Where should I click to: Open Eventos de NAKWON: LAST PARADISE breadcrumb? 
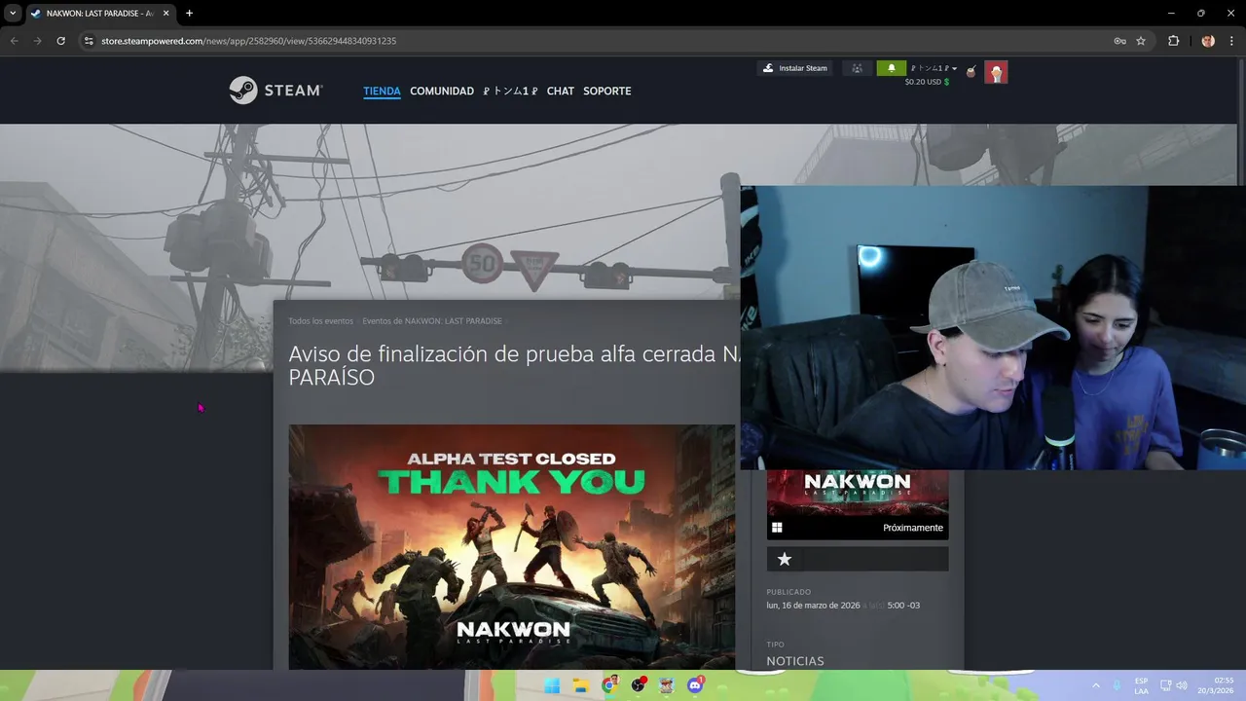point(432,321)
